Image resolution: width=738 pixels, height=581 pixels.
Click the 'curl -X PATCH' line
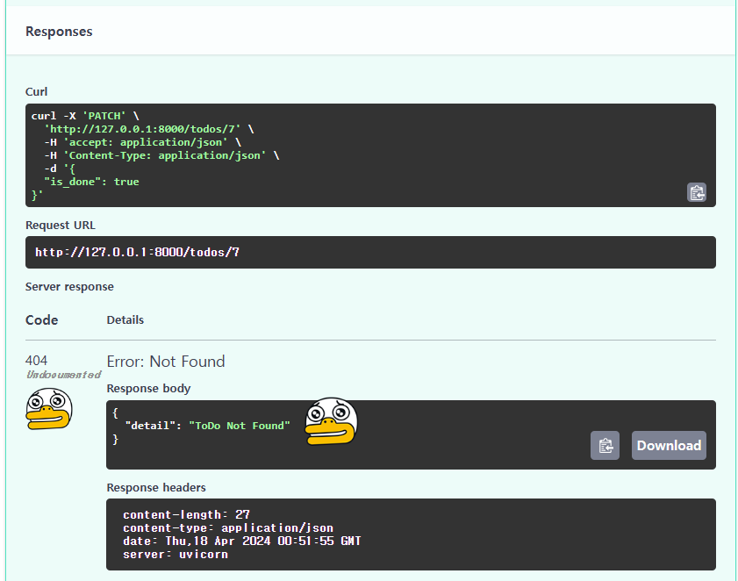[85, 116]
